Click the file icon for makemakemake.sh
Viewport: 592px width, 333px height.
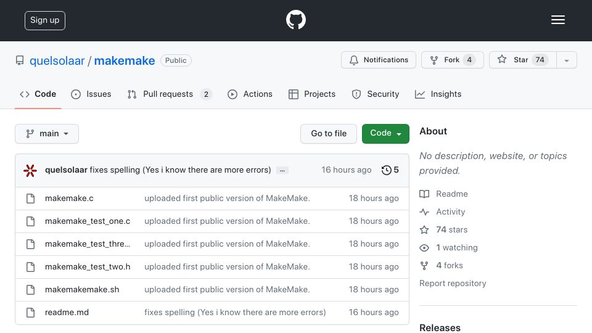[x=31, y=290]
